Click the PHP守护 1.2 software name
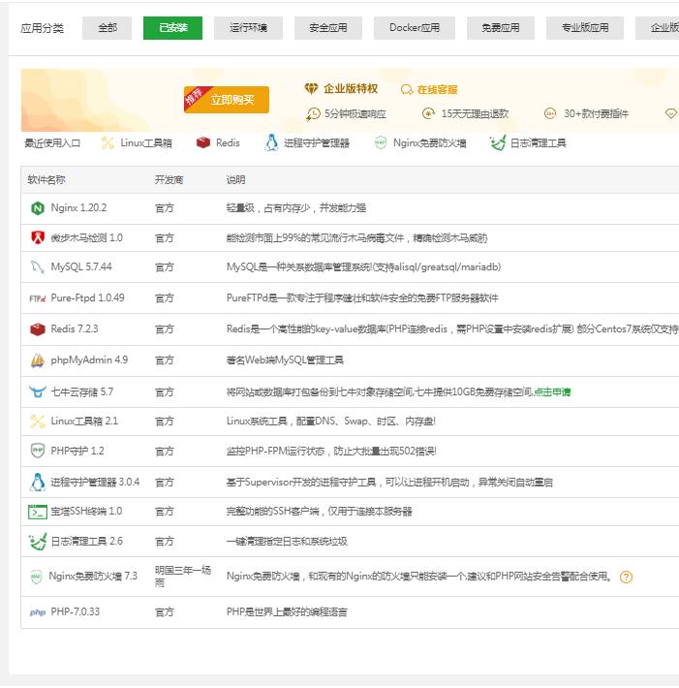Image resolution: width=679 pixels, height=688 pixels. click(77, 451)
